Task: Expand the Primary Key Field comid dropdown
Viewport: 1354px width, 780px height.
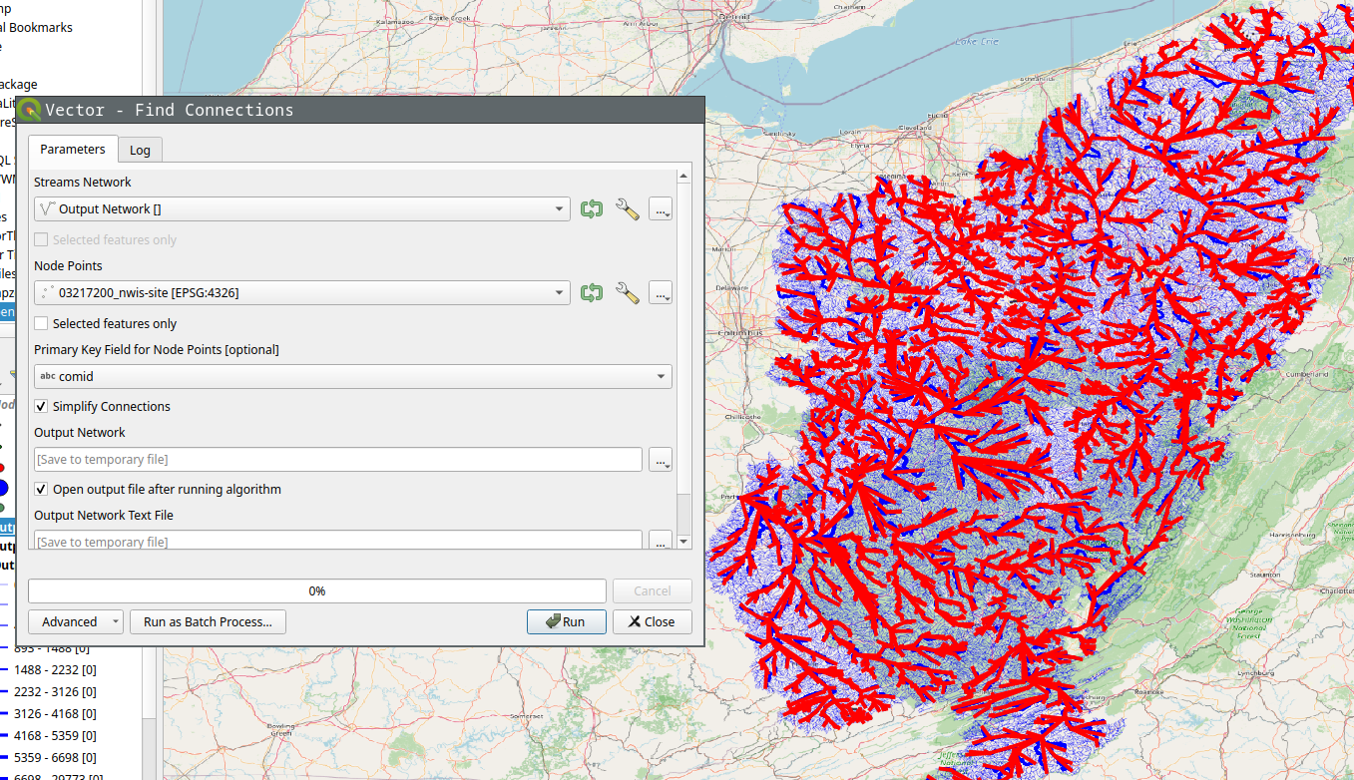Action: [352, 377]
